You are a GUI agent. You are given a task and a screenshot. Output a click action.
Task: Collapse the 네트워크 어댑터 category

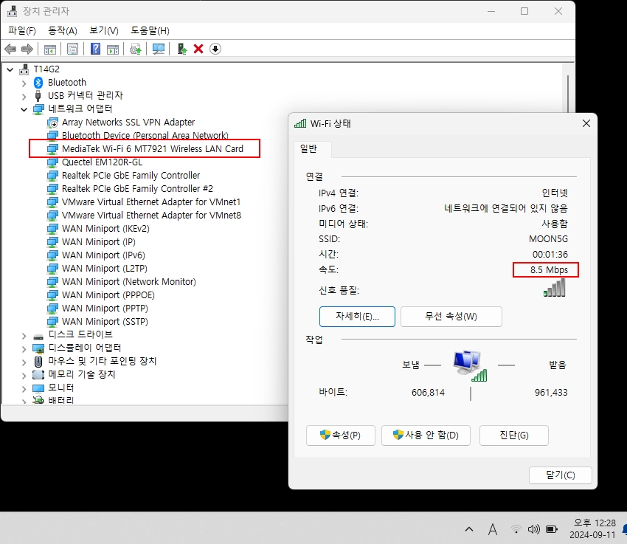(x=24, y=109)
